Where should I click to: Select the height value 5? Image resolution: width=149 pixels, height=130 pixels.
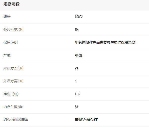pos(76,81)
